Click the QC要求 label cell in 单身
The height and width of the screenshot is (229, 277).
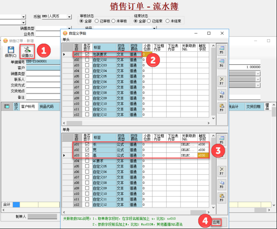tap(104, 161)
